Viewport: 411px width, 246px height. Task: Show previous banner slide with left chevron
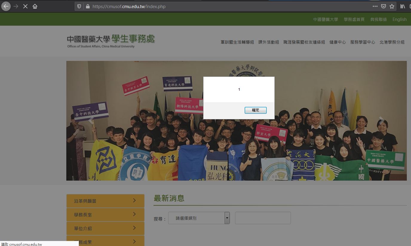pos(91,121)
